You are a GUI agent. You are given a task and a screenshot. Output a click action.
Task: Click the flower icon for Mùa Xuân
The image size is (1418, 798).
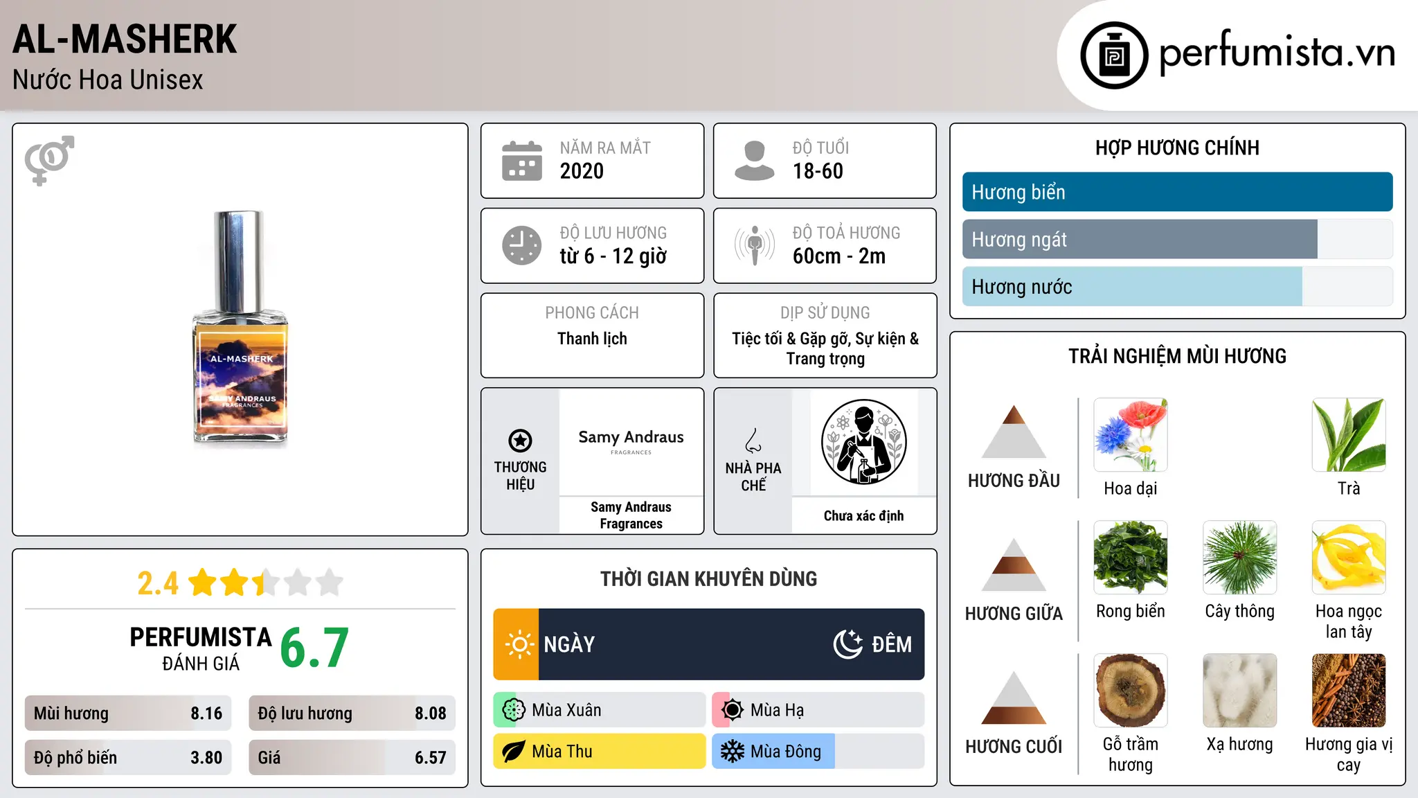click(513, 710)
